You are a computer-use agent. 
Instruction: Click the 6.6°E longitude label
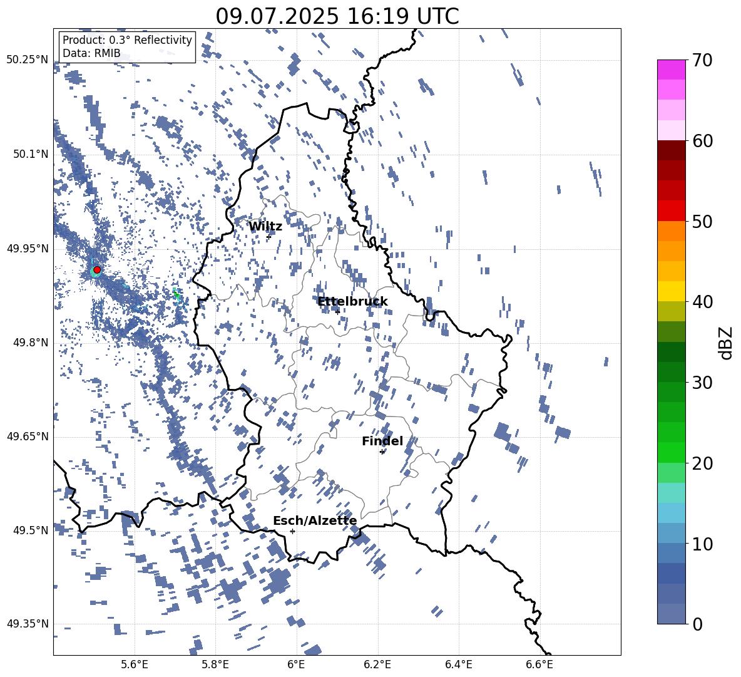pyautogui.click(x=539, y=665)
